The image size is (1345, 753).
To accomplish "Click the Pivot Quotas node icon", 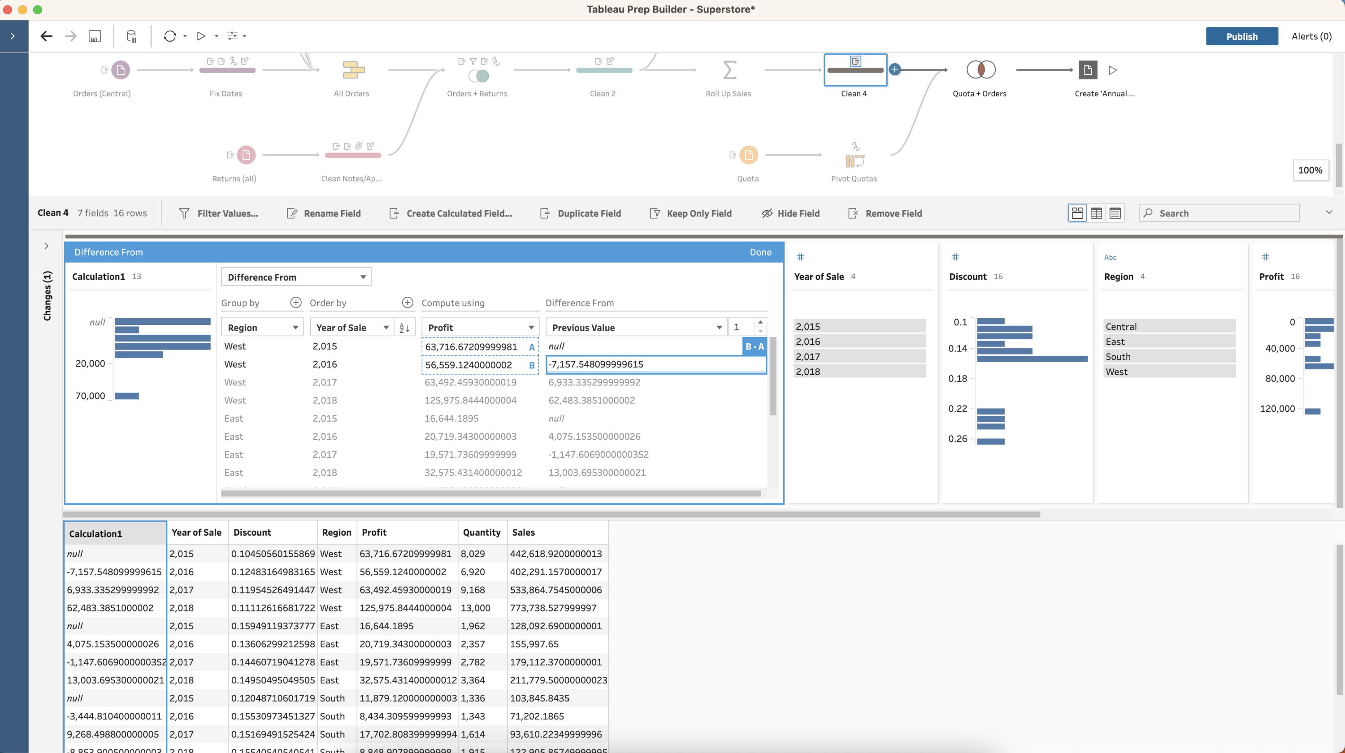I will tap(854, 159).
